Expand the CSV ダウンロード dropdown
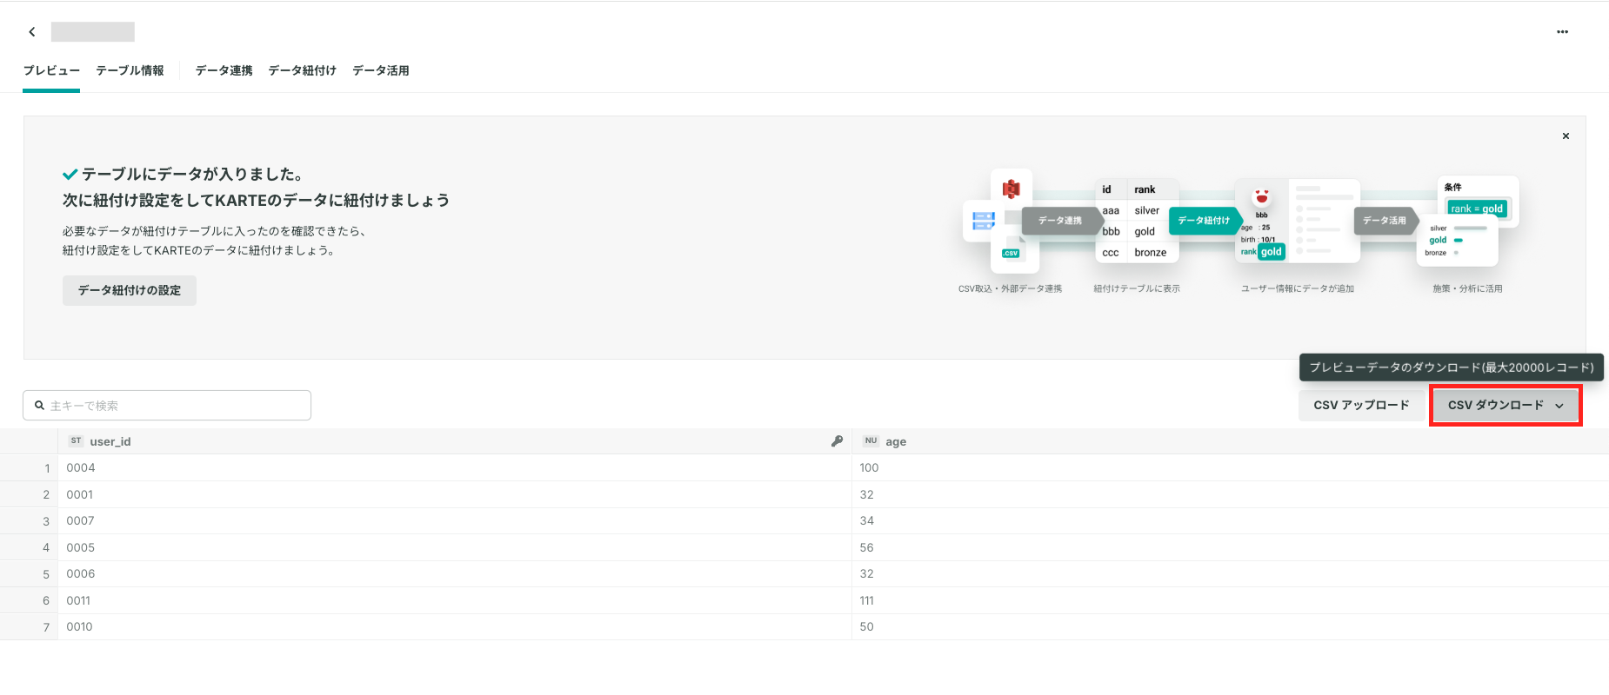The width and height of the screenshot is (1609, 695). tap(1506, 405)
